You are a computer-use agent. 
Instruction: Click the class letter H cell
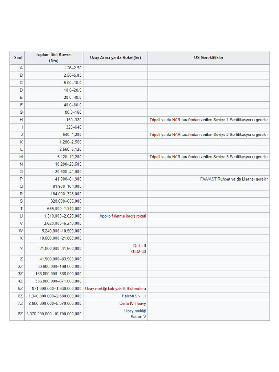point(17,120)
